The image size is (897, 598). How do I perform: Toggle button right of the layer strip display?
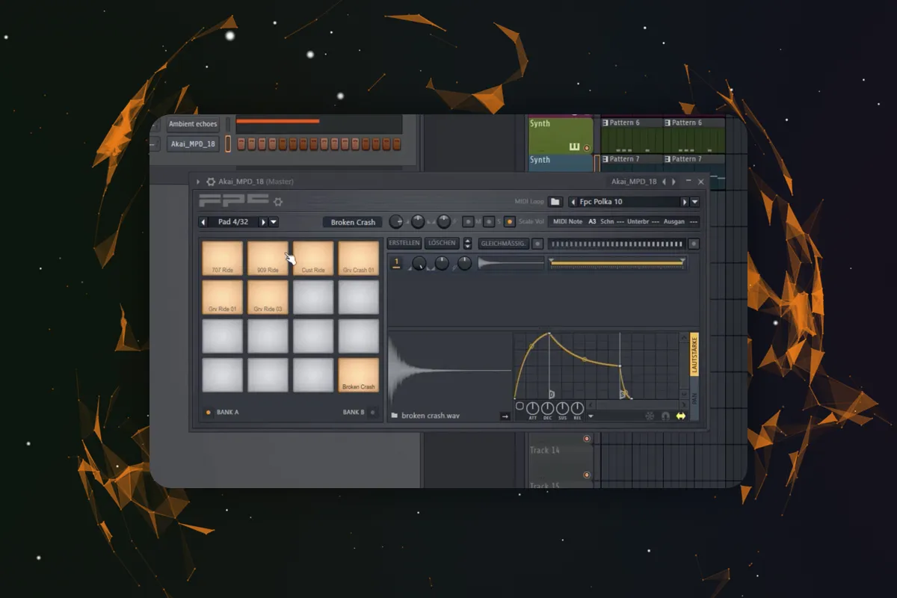click(694, 244)
